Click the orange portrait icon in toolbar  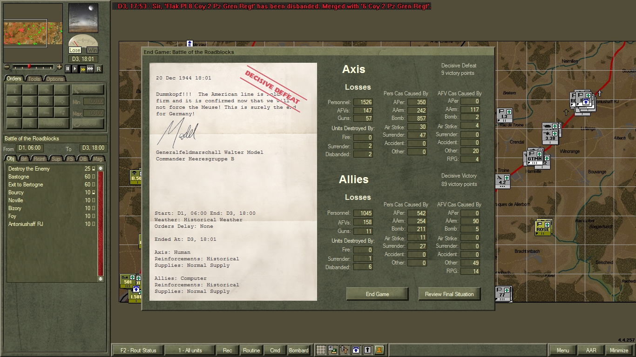pos(379,350)
